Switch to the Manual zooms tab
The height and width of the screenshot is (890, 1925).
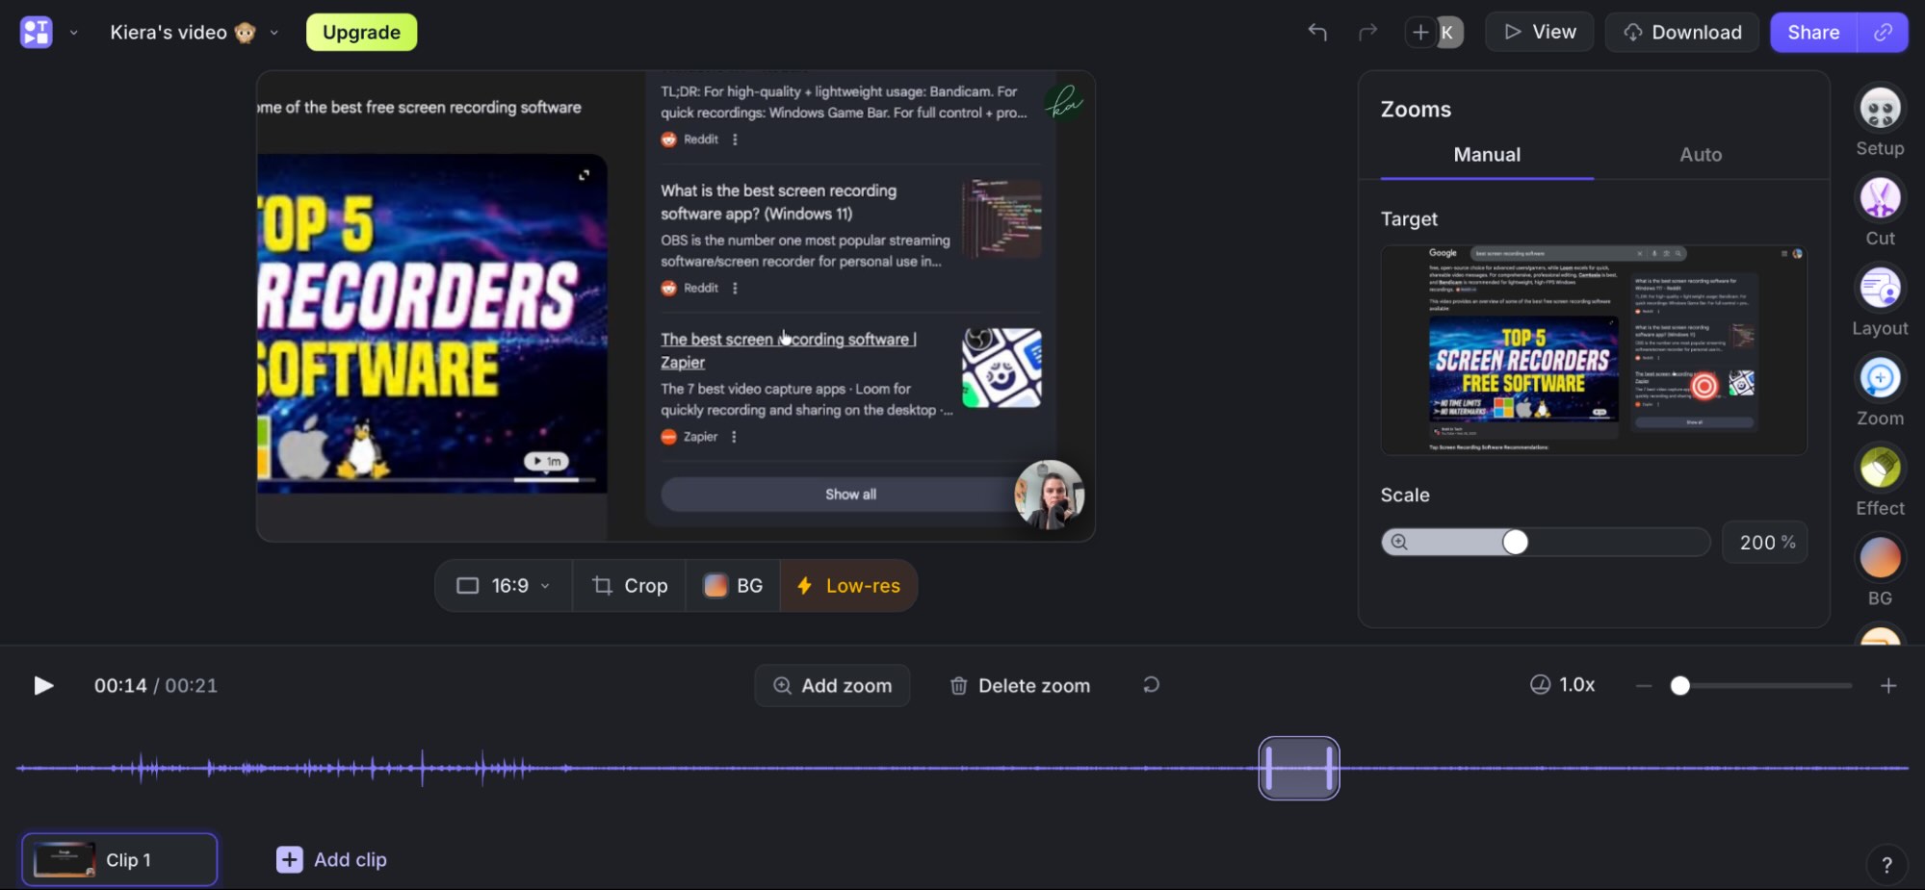[1486, 154]
